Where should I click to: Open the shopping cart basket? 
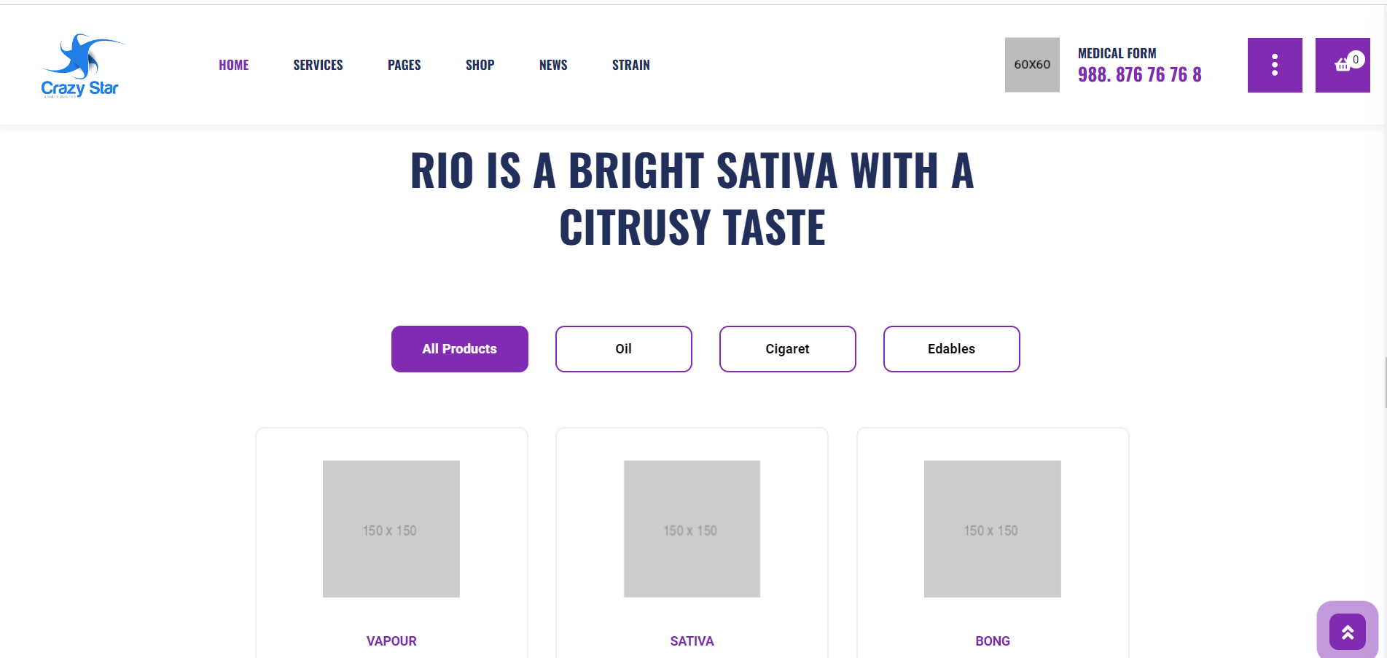click(x=1343, y=65)
